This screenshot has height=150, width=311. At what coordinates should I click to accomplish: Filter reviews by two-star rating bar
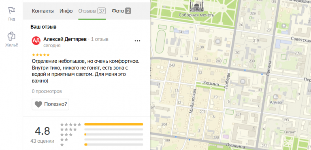tap(114, 139)
